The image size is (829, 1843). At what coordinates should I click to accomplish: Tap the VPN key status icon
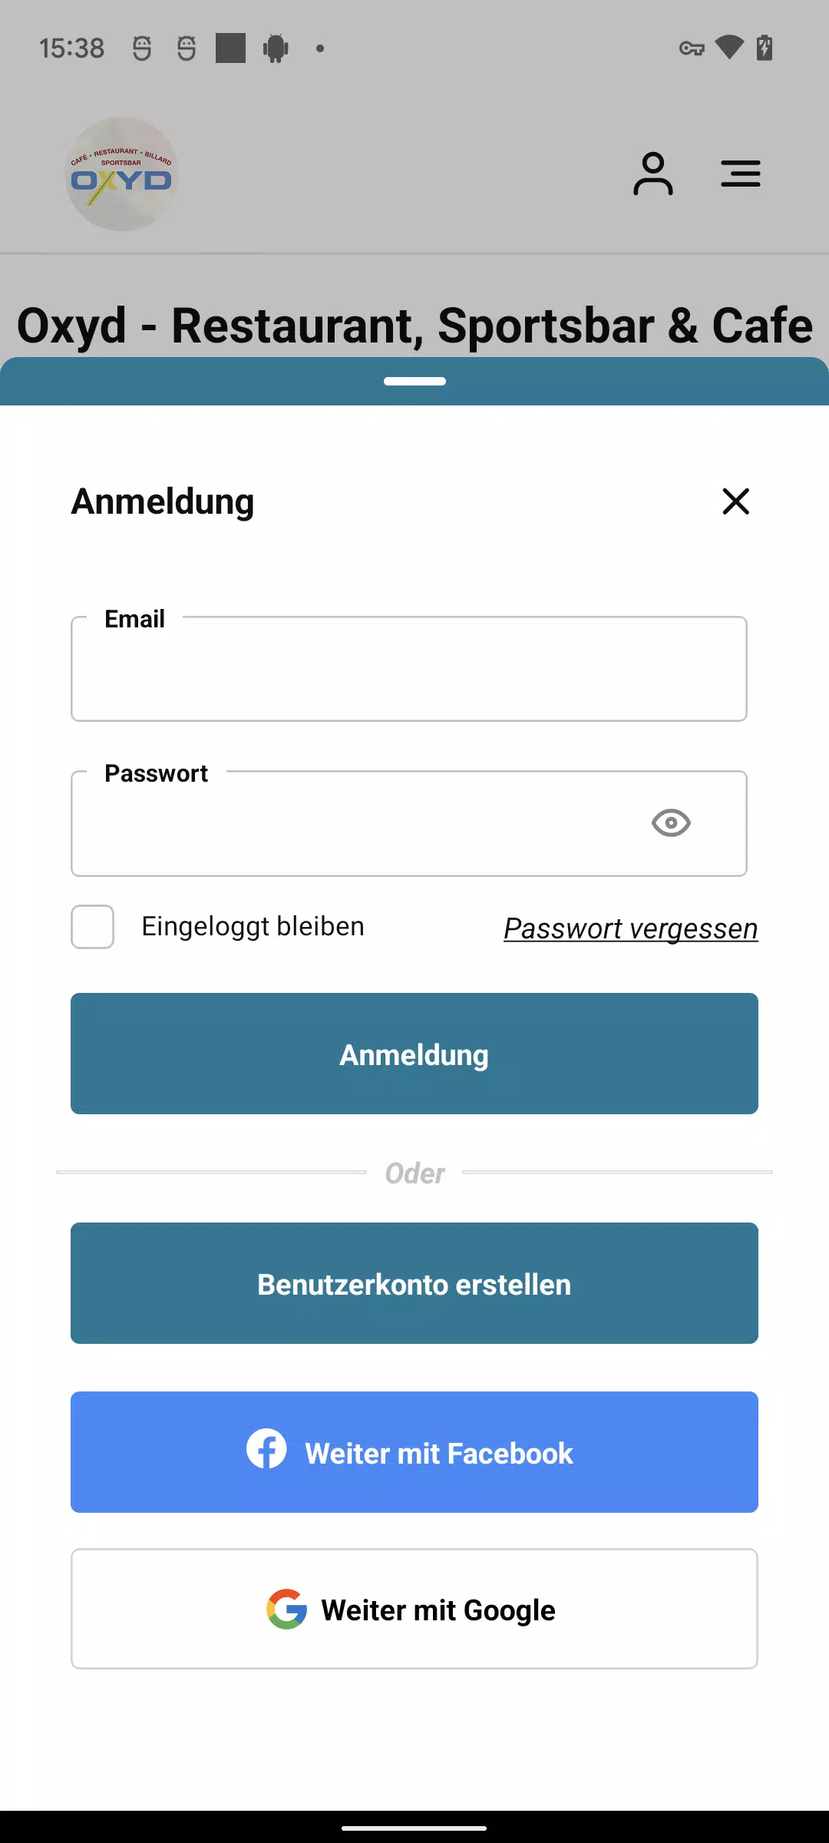click(692, 48)
